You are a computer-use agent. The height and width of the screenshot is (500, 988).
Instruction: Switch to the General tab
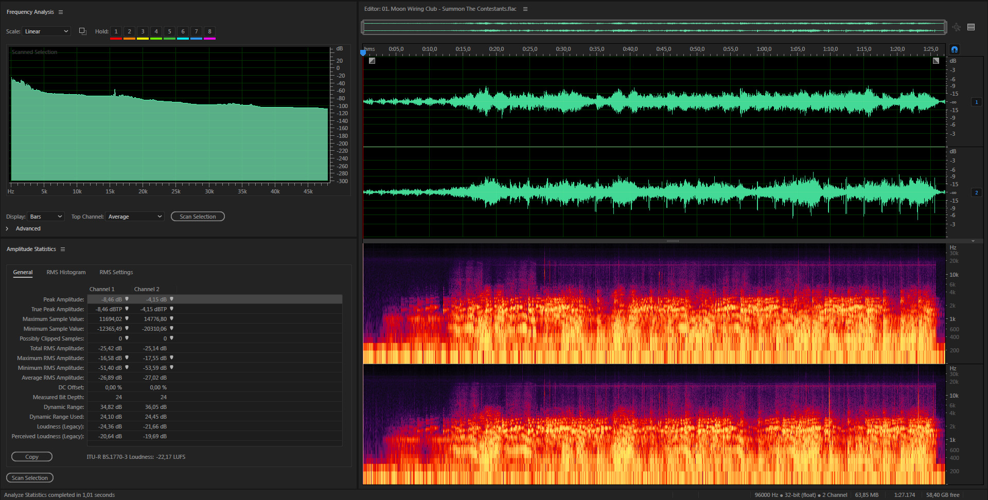[x=23, y=272]
